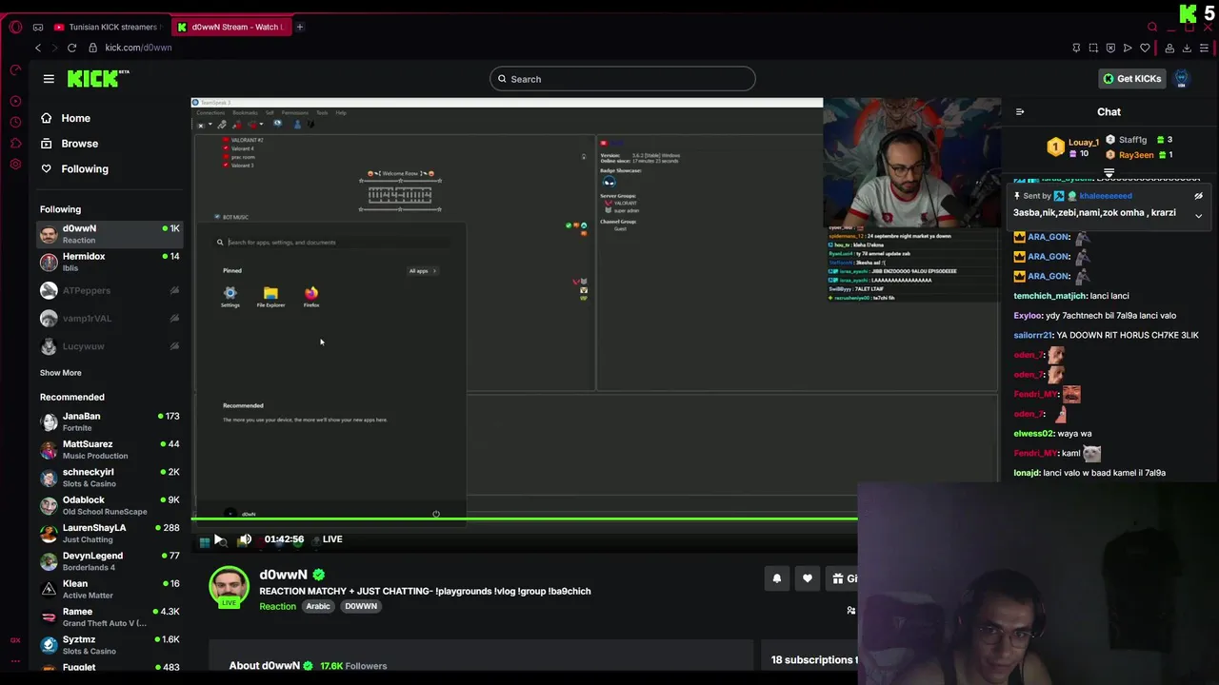Image resolution: width=1219 pixels, height=685 pixels.
Task: Click the ad blocker shield icon
Action: (1110, 48)
